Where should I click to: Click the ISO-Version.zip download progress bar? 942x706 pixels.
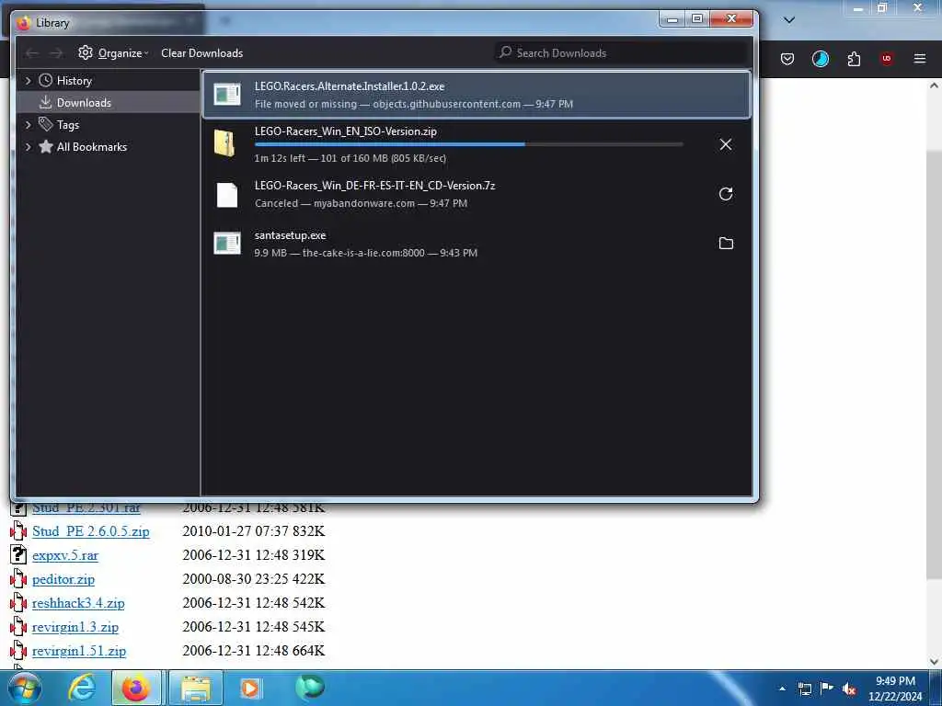click(x=468, y=144)
